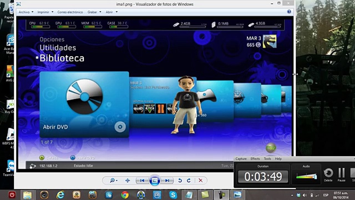This screenshot has width=355, height=200.
Task: Select Opciones in the dashboard menu
Action: [x=52, y=39]
